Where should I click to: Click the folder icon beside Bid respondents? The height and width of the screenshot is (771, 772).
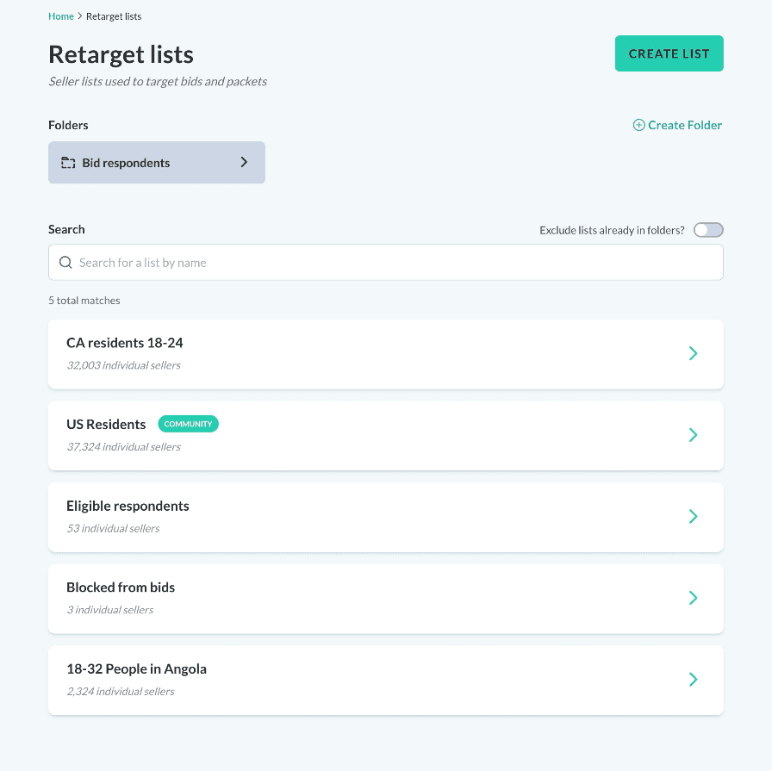68,163
